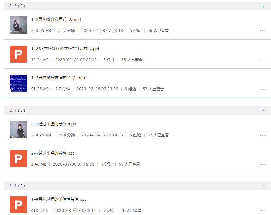Click PowerPoint icon of 1-4导热过程的单值性条件.ppt
This screenshot has width=271, height=215.
click(x=18, y=205)
